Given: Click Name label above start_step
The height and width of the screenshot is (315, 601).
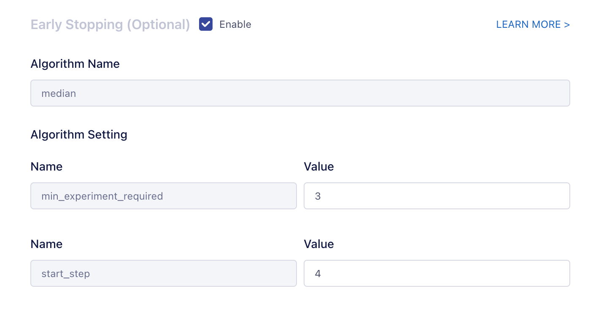Looking at the screenshot, I should (46, 244).
